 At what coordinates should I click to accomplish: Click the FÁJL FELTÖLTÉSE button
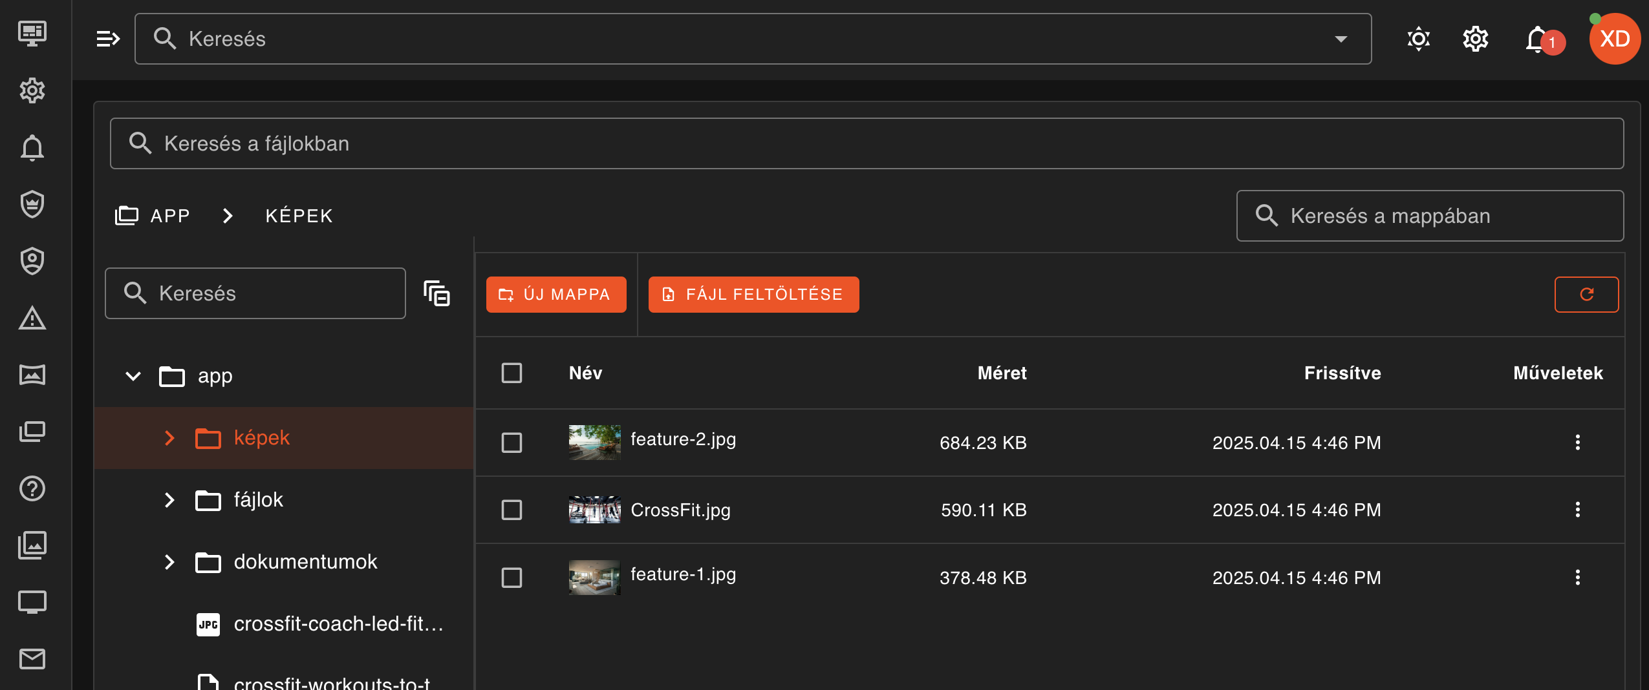click(x=753, y=295)
